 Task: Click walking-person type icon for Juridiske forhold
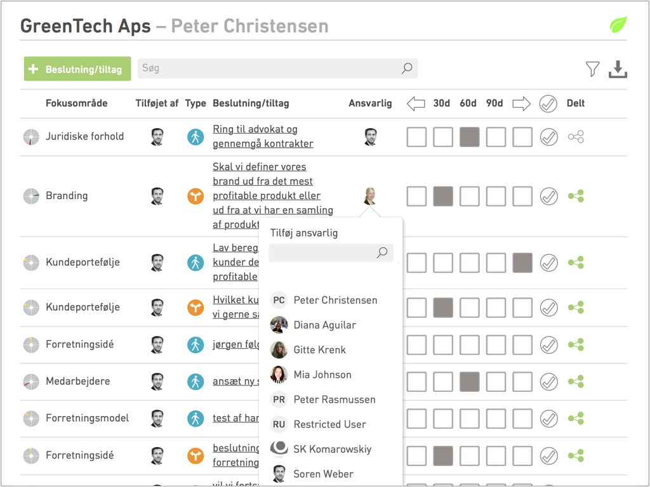(x=196, y=137)
